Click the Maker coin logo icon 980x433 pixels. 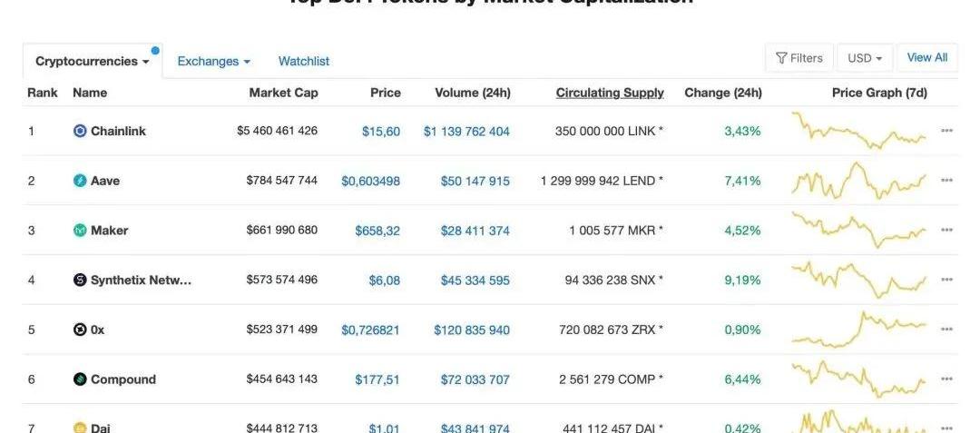(x=80, y=231)
